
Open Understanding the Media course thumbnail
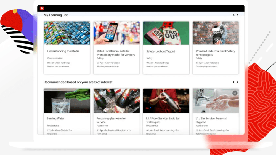tap(67, 33)
